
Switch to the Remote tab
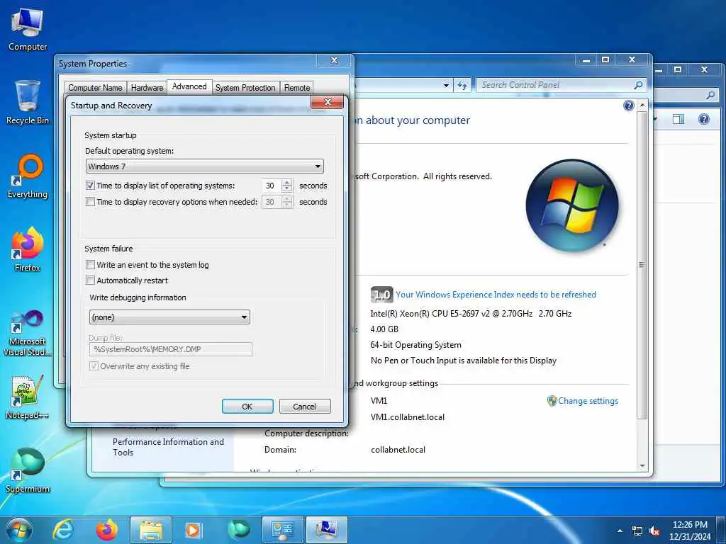[x=297, y=87]
